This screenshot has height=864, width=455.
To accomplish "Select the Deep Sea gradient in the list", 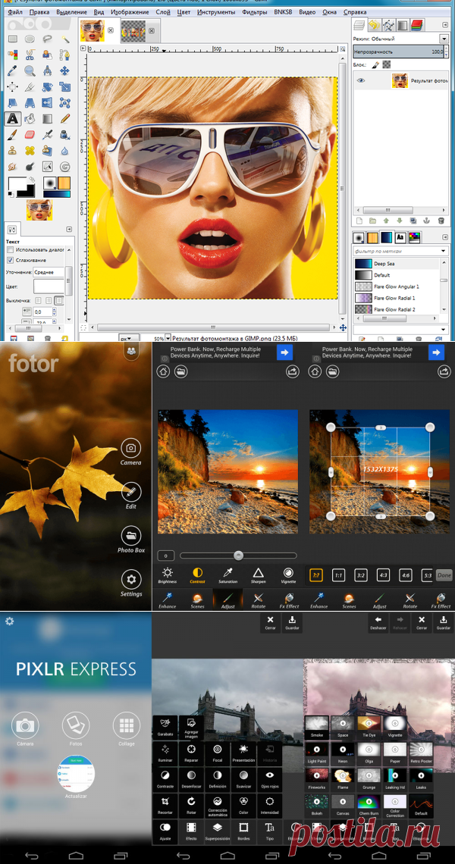I will point(396,264).
